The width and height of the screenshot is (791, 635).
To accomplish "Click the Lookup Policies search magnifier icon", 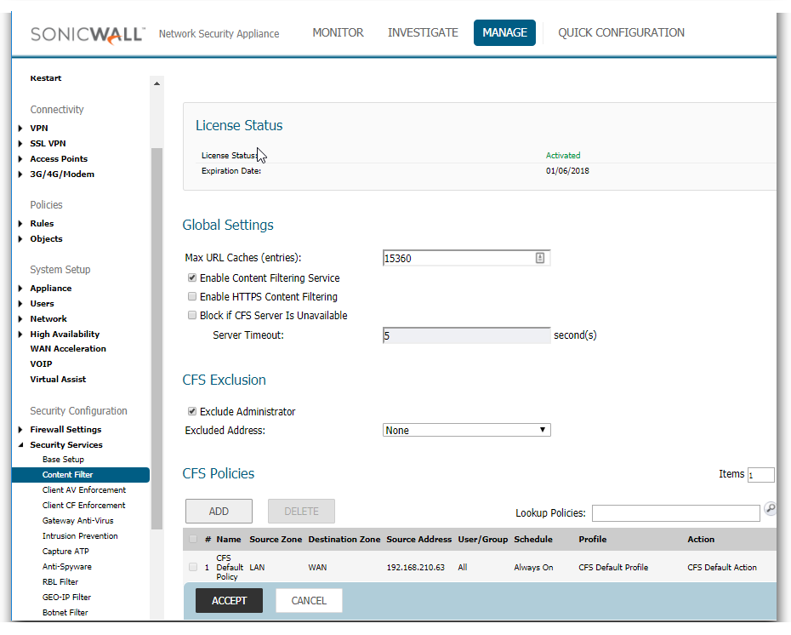I will [x=770, y=509].
